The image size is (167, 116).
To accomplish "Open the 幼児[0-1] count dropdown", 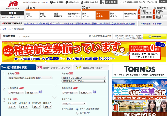I will (36, 107).
